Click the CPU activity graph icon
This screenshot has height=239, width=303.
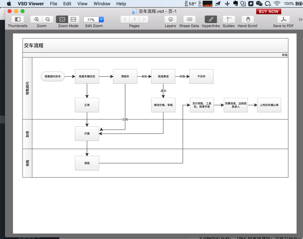click(207, 4)
